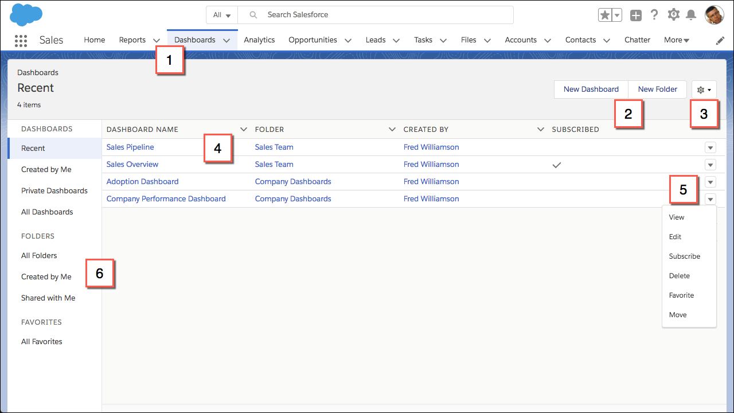734x413 pixels.
Task: Expand the Contacts tab chevron
Action: click(607, 41)
